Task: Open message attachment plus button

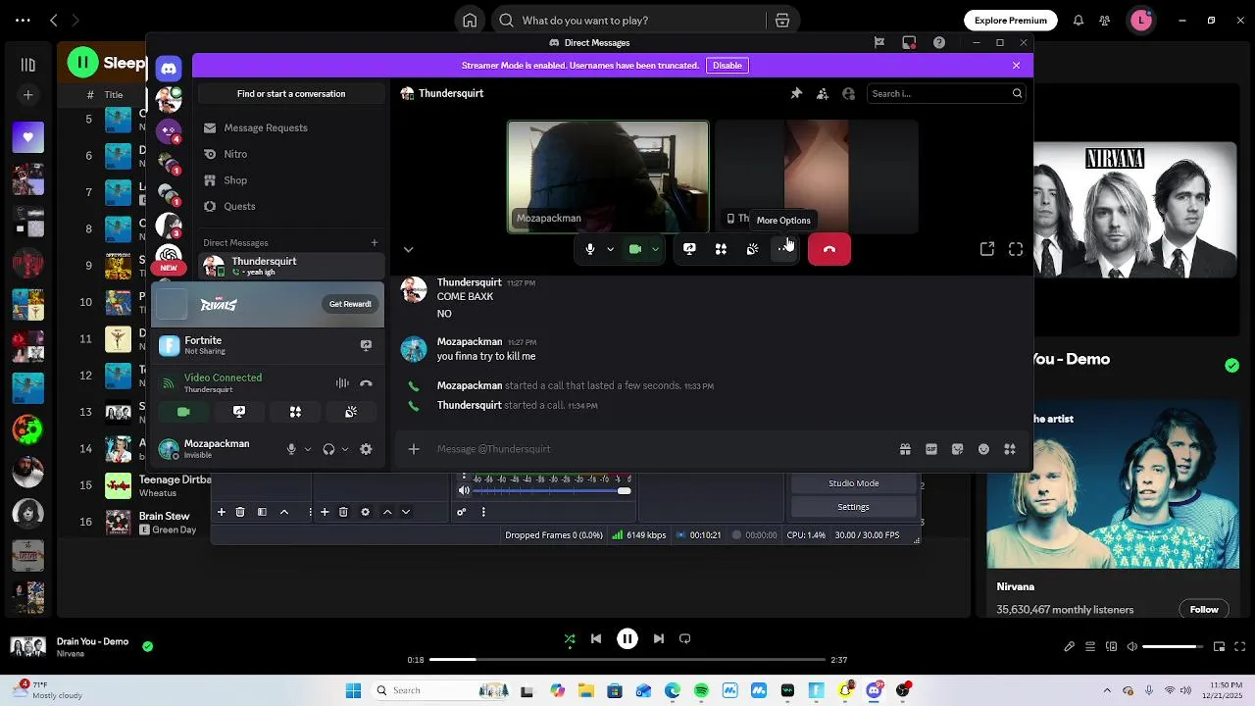Action: tap(414, 449)
